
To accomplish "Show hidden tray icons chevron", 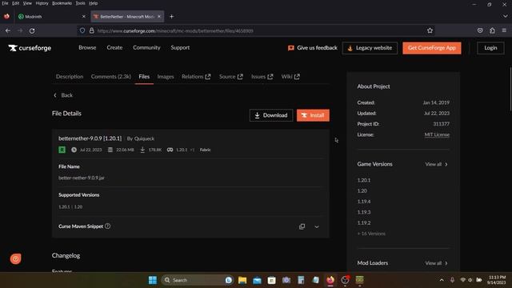I will (442, 280).
